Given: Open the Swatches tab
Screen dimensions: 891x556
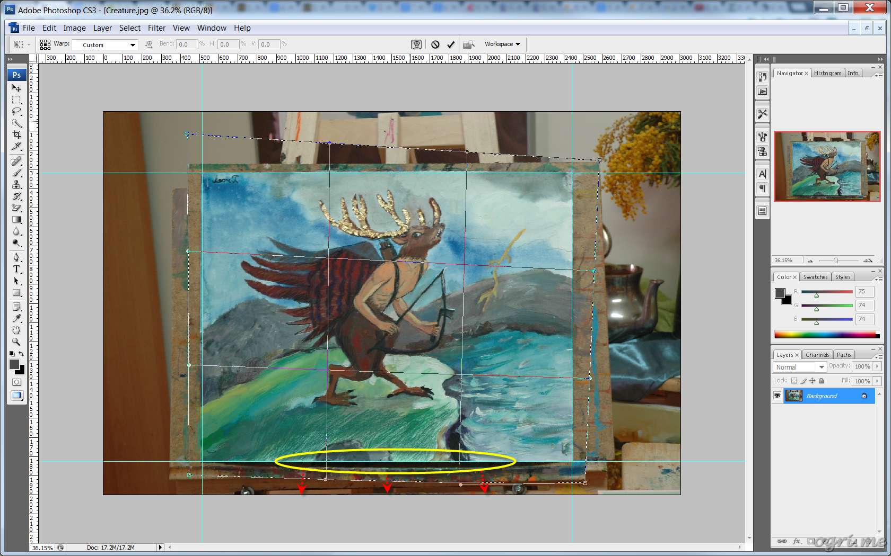Looking at the screenshot, I should pos(815,277).
